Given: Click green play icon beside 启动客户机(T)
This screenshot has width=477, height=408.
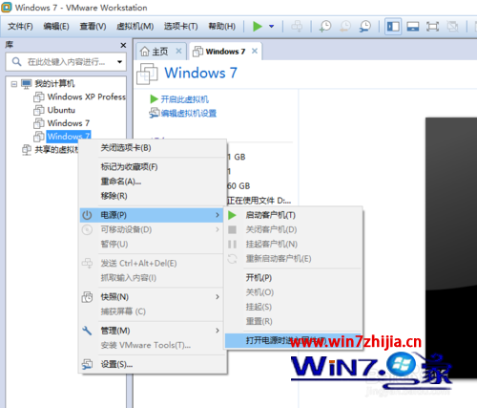Looking at the screenshot, I should pos(232,215).
